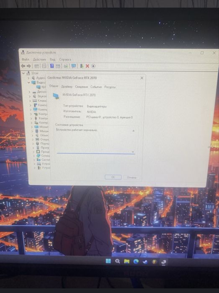Click the Back arrow in Device Manager toolbar
The image size is (219, 293).
pyautogui.click(x=23, y=66)
